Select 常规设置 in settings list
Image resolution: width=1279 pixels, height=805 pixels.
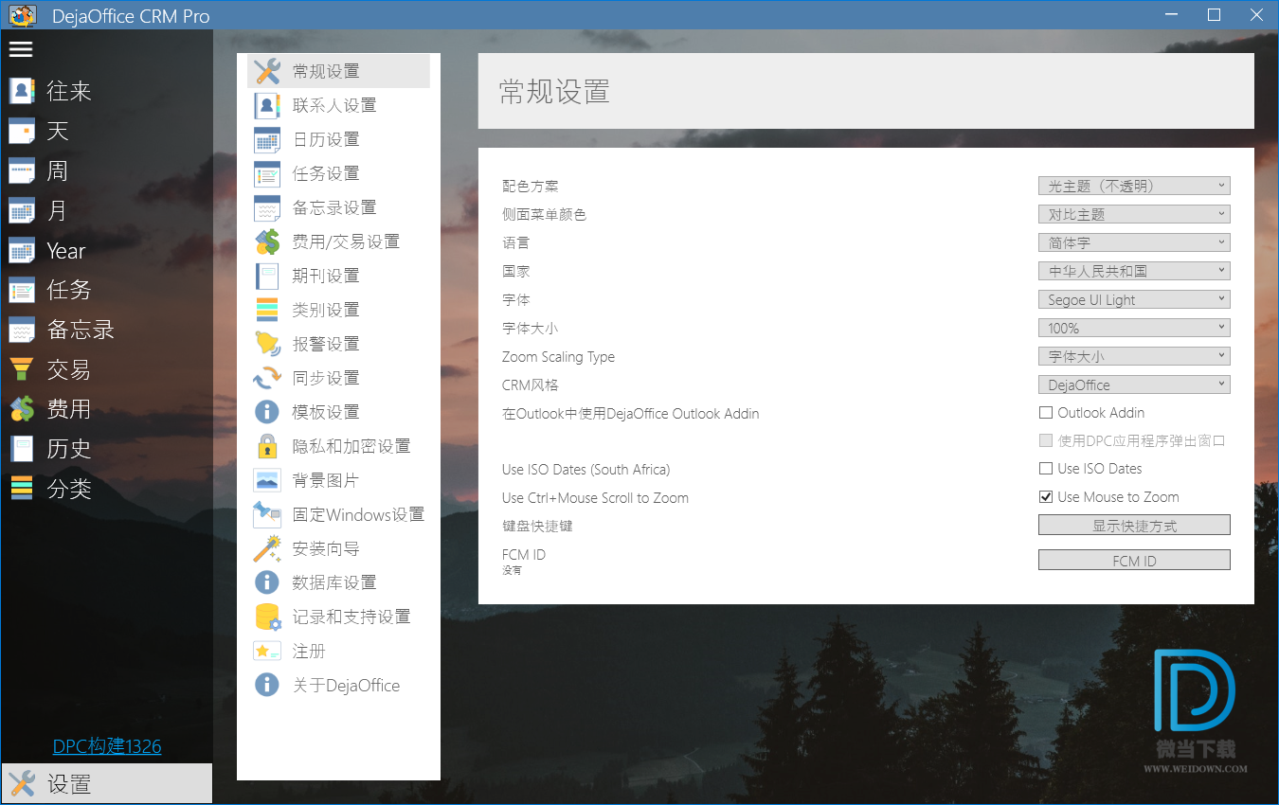pyautogui.click(x=338, y=71)
